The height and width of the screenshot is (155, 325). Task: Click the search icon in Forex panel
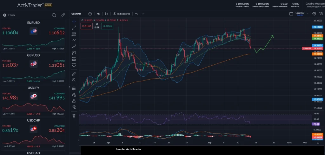[x=54, y=15]
